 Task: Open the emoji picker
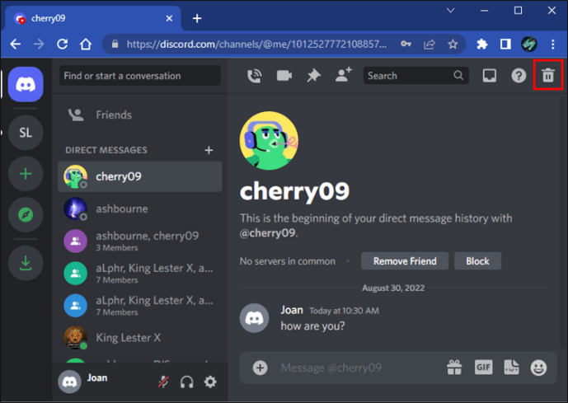coord(538,368)
